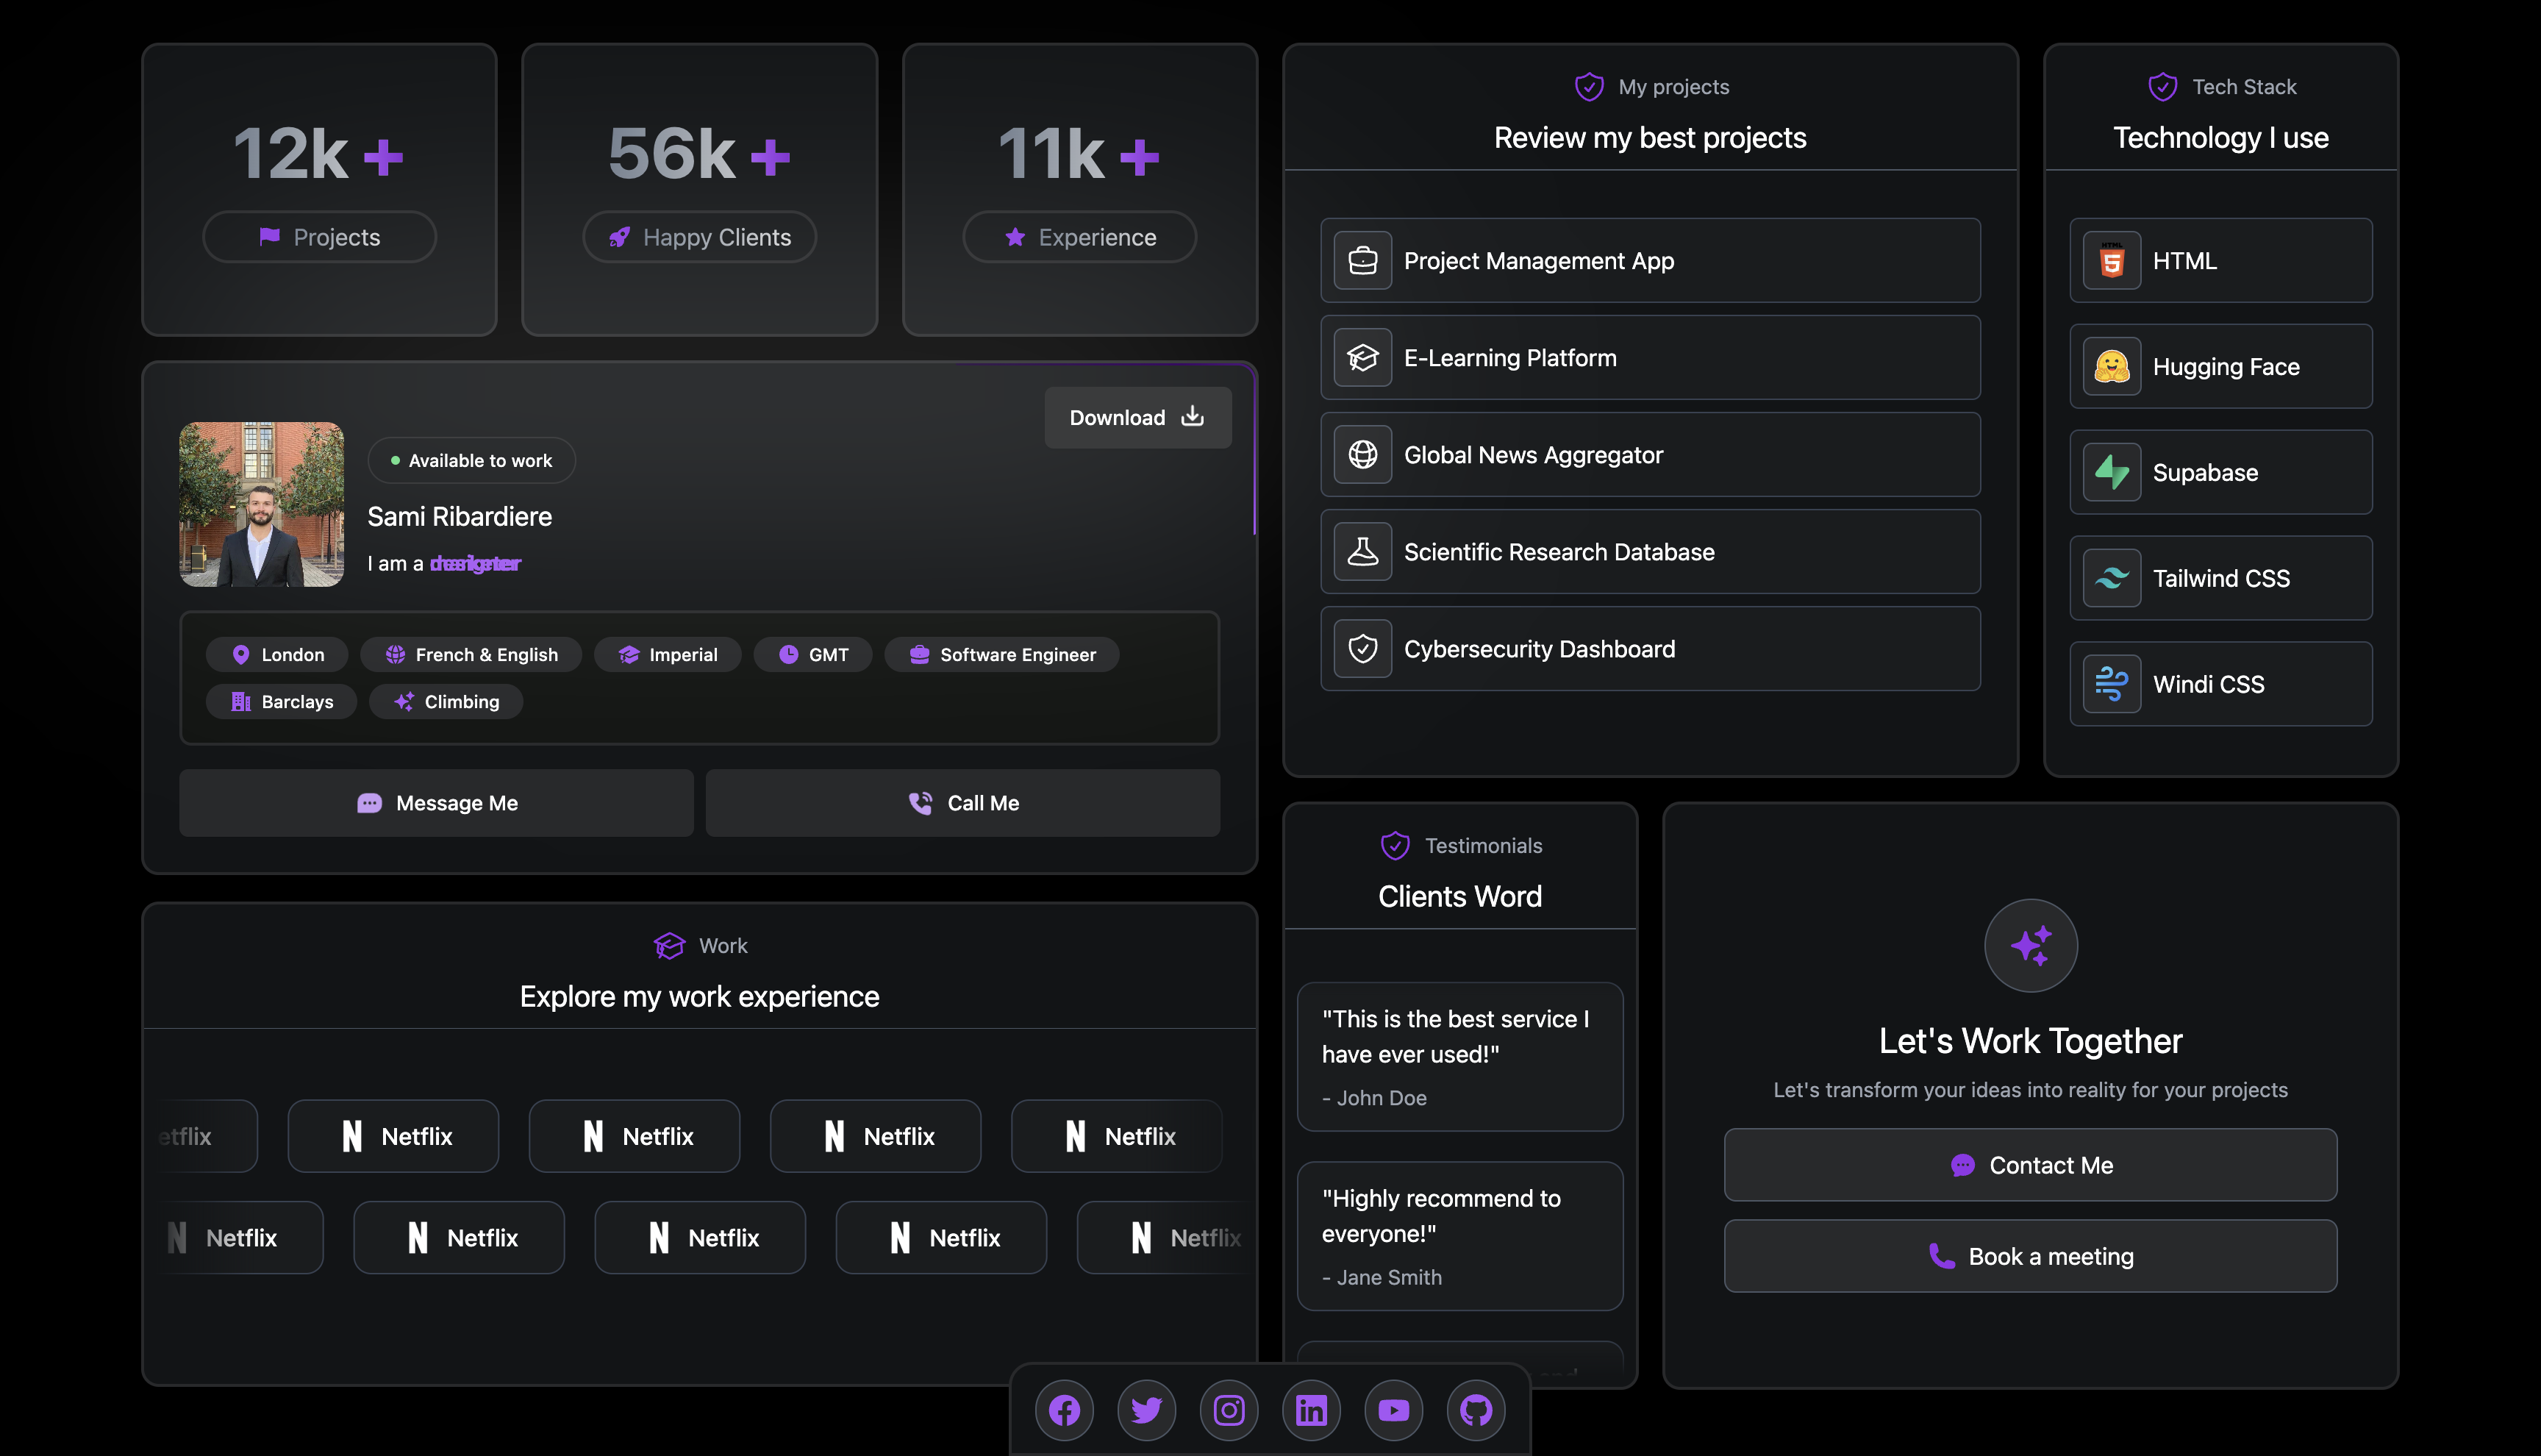Click the Book a meeting button
The height and width of the screenshot is (1456, 2541).
2030,1256
